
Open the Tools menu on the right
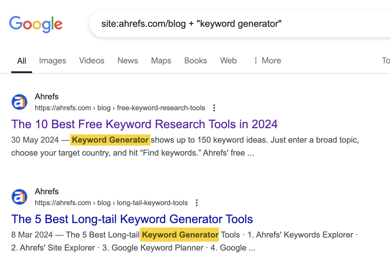pyautogui.click(x=386, y=60)
